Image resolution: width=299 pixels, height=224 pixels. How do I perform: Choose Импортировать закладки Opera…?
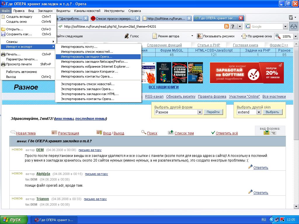coord(98,57)
